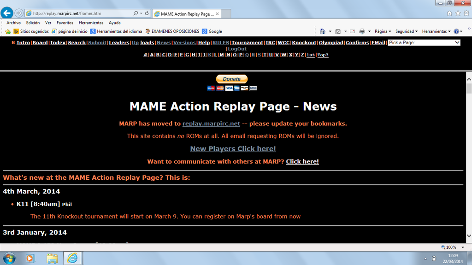
Task: Open the Edición menu
Action: coord(33,23)
